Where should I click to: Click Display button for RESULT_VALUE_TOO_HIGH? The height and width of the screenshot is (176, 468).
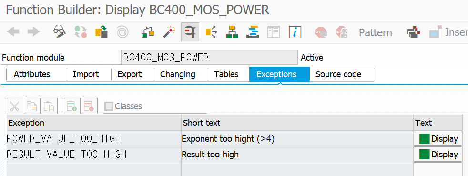pyautogui.click(x=438, y=154)
